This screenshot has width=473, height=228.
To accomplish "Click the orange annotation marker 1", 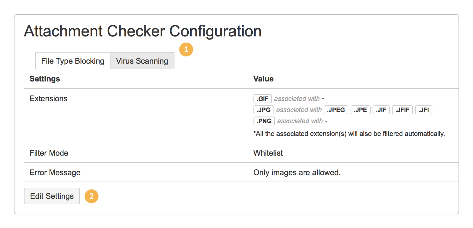I will point(186,49).
